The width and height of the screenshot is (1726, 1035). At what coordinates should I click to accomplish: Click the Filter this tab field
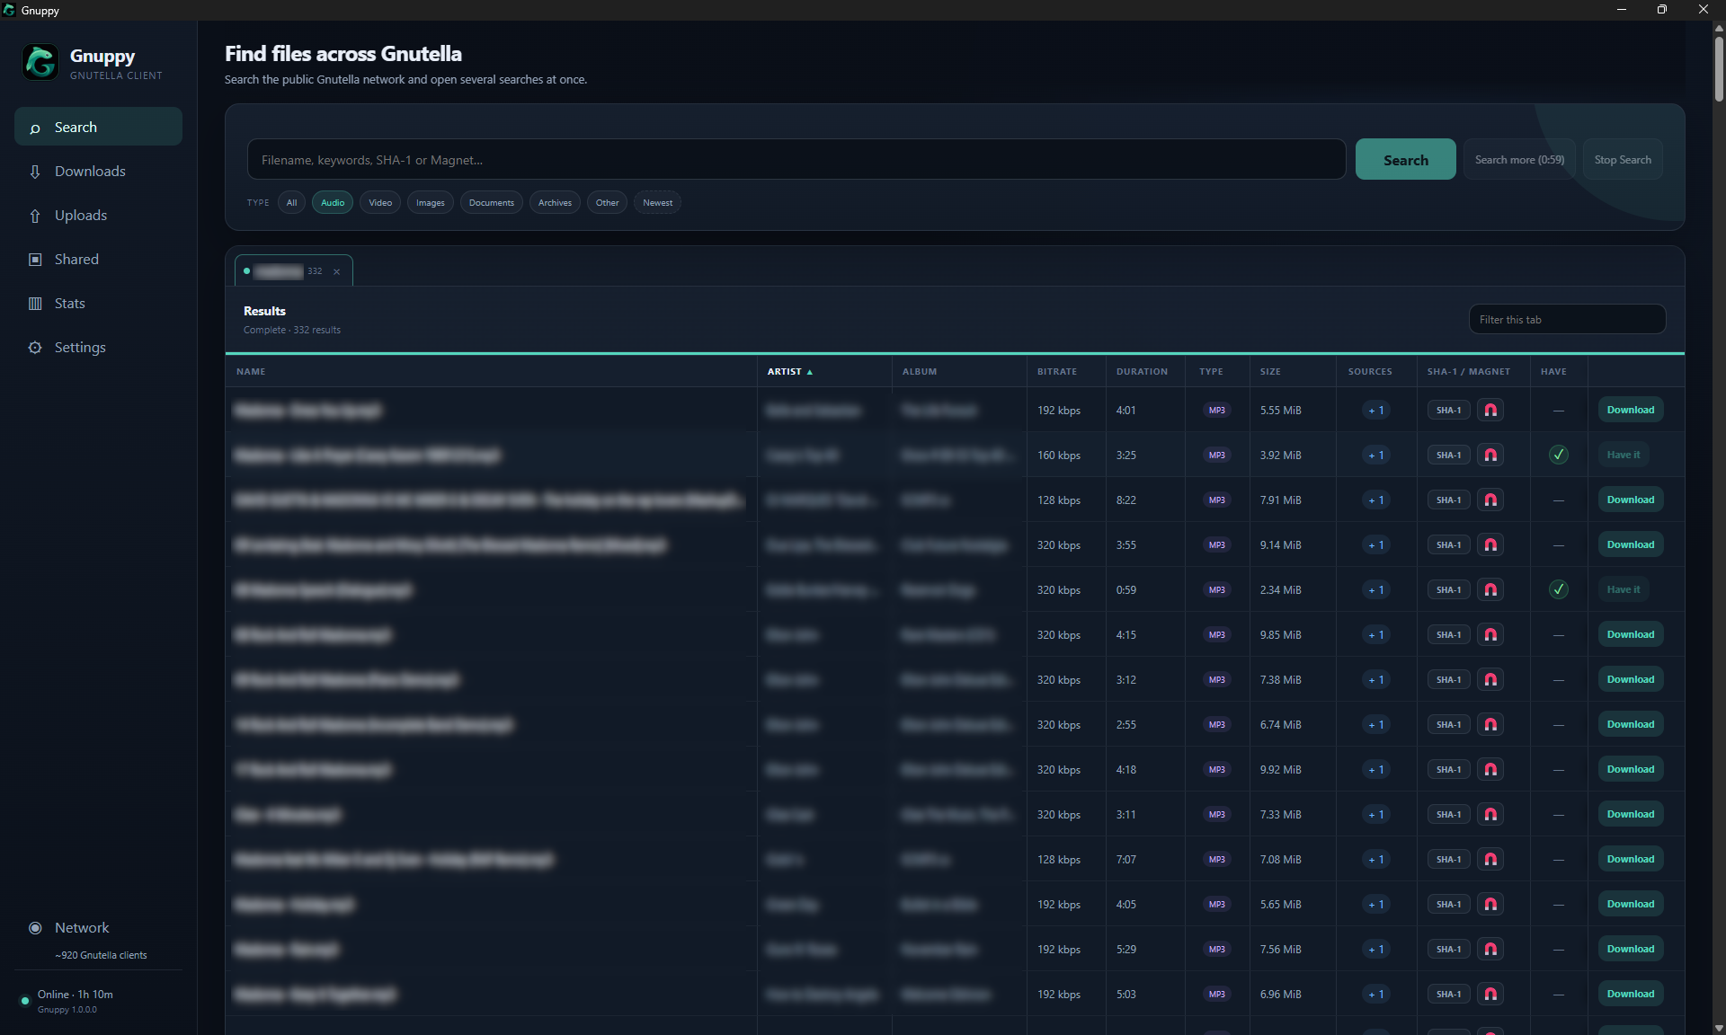1567,319
